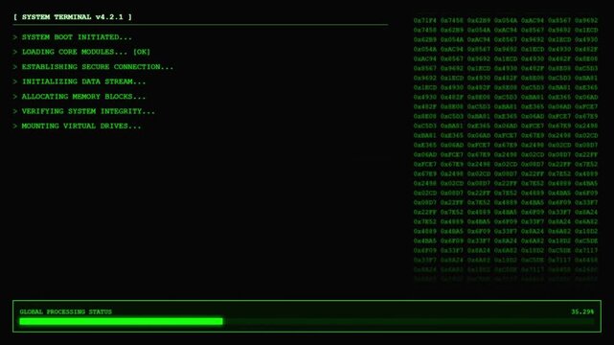Click the "INITIALIZING DATA STREAM..." line
This screenshot has width=614, height=345.
click(80, 81)
